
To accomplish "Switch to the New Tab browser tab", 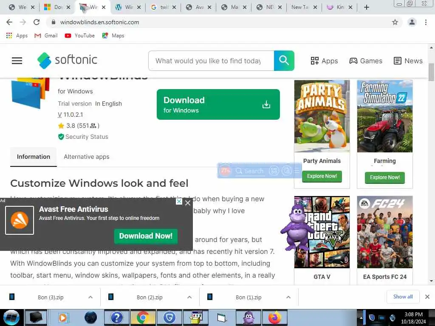I will pyautogui.click(x=299, y=7).
